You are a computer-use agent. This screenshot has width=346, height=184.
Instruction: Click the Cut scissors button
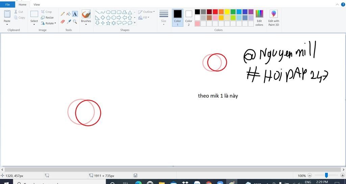19,12
